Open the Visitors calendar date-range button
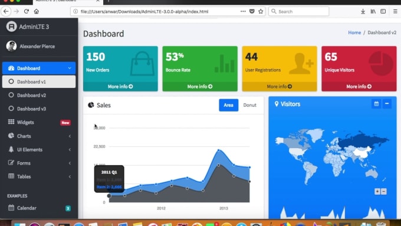 [376, 104]
